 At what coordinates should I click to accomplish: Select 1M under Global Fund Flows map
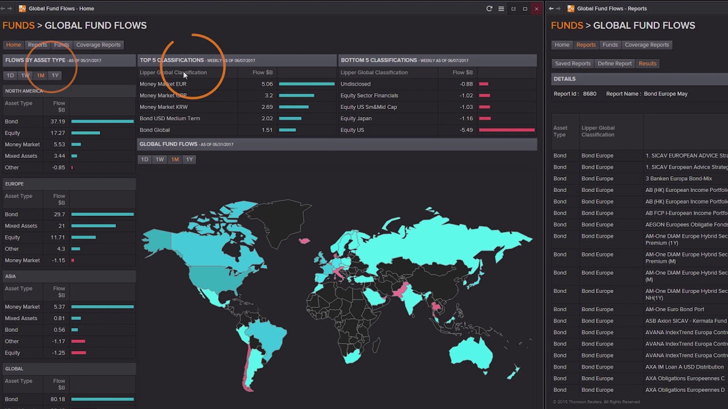coord(175,159)
